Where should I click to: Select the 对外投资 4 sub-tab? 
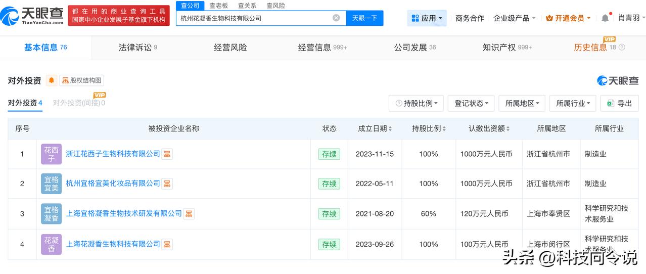pyautogui.click(x=25, y=103)
